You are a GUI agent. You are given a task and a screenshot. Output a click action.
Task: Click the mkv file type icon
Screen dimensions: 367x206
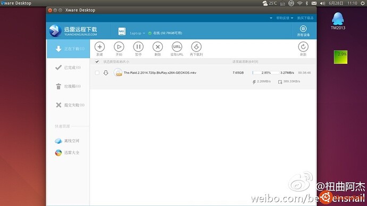(x=118, y=72)
